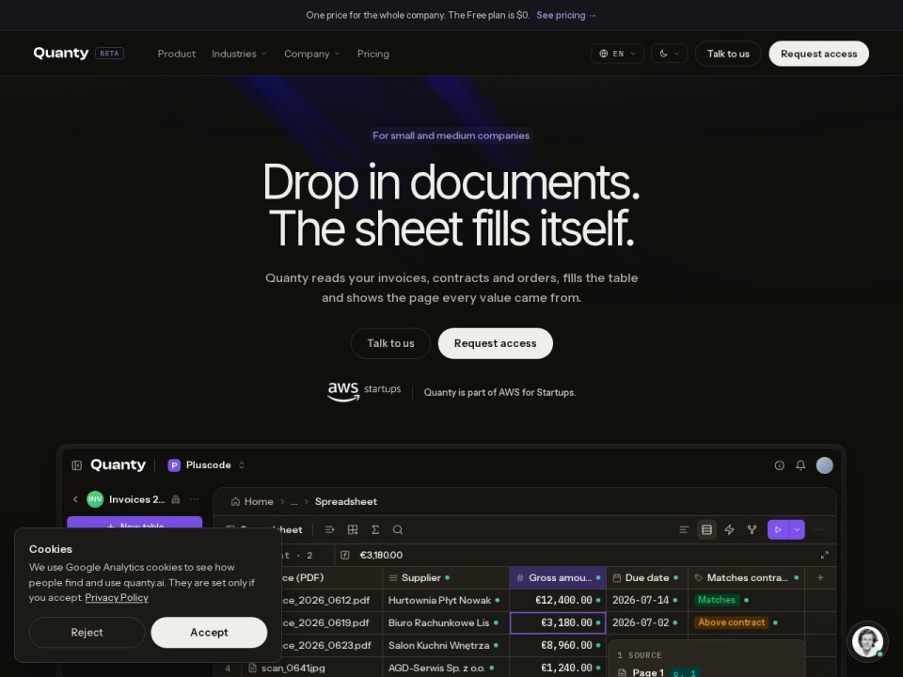This screenshot has height=677, width=903.
Task: Open the notifications bell
Action: tap(800, 465)
